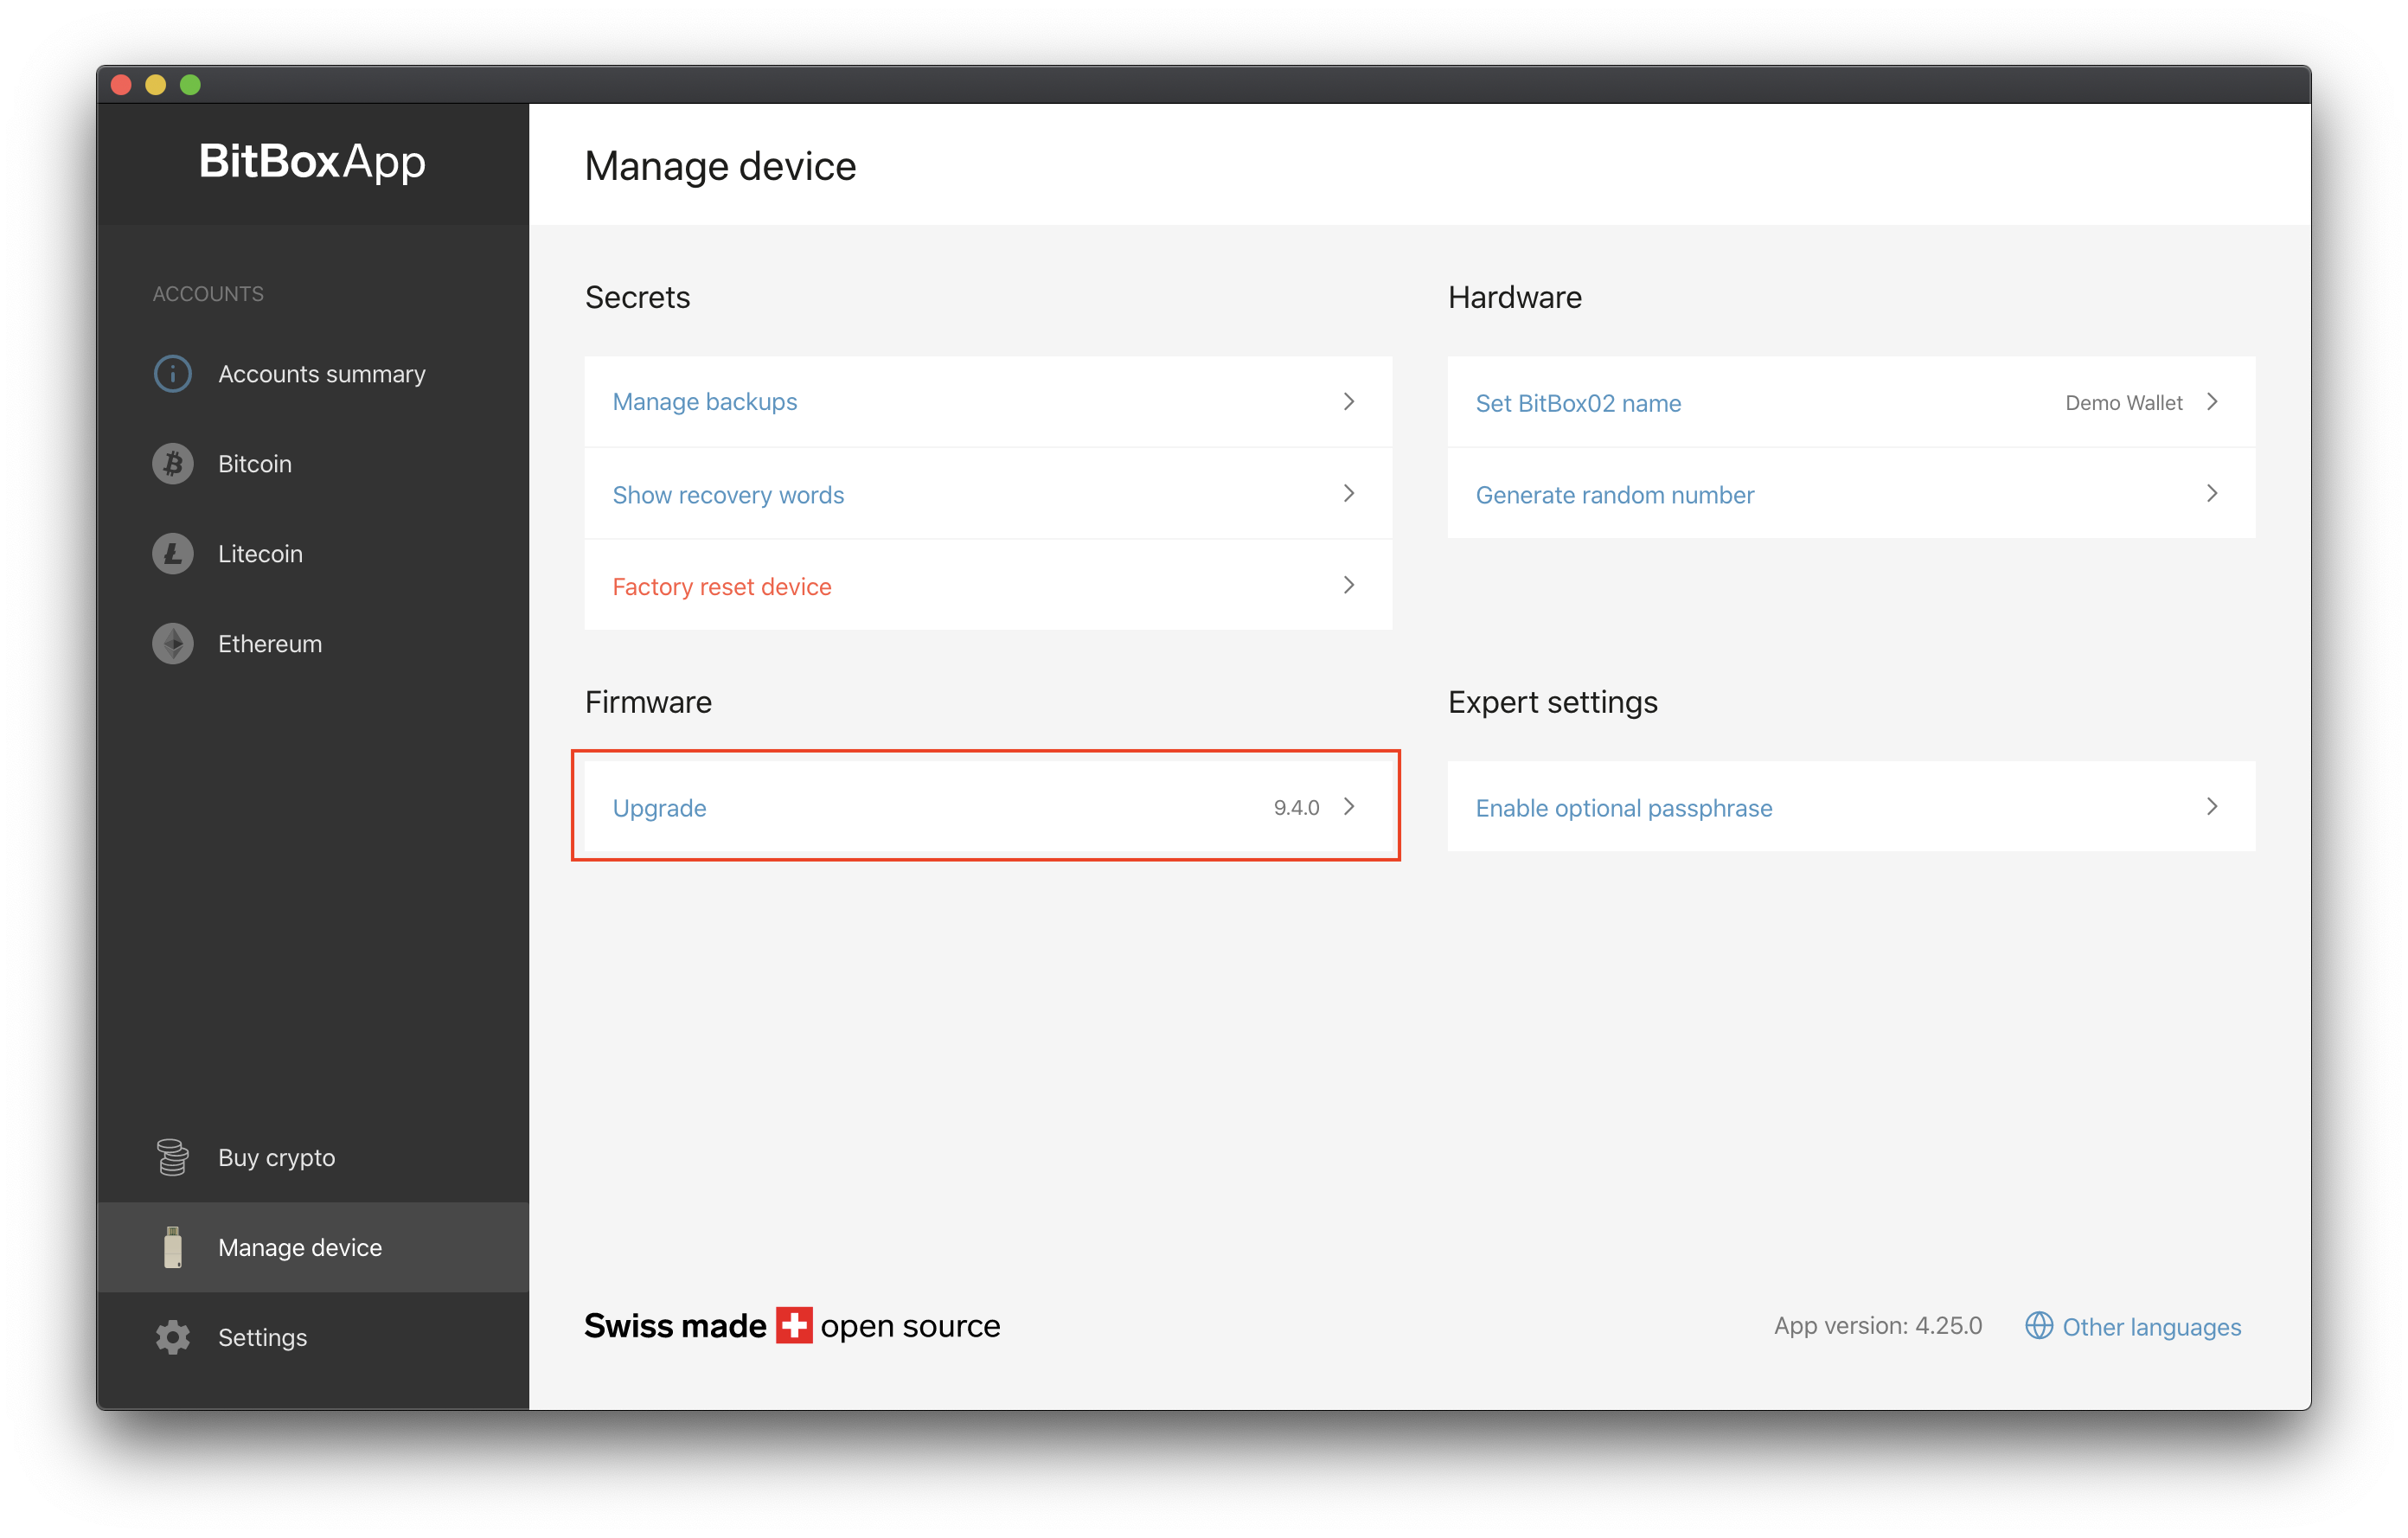Click chevron on Generate random number row

point(2212,493)
